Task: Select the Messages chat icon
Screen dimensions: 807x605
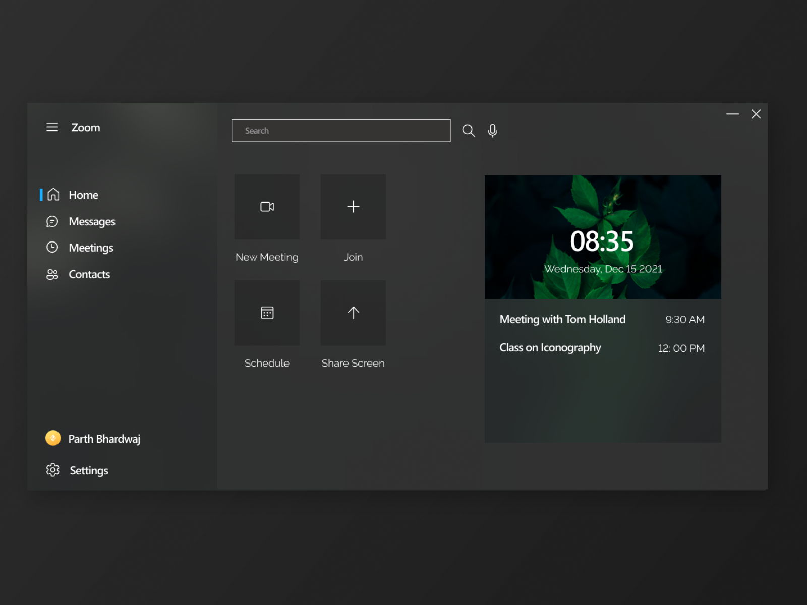Action: (x=52, y=221)
